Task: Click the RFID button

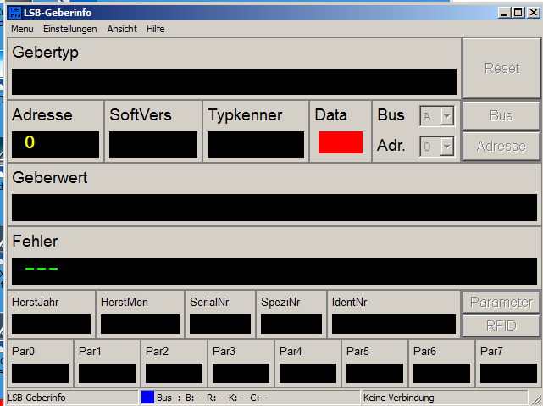Action: pos(501,325)
